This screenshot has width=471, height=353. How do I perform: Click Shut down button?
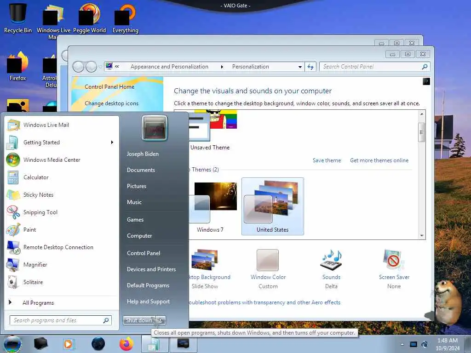[139, 320]
